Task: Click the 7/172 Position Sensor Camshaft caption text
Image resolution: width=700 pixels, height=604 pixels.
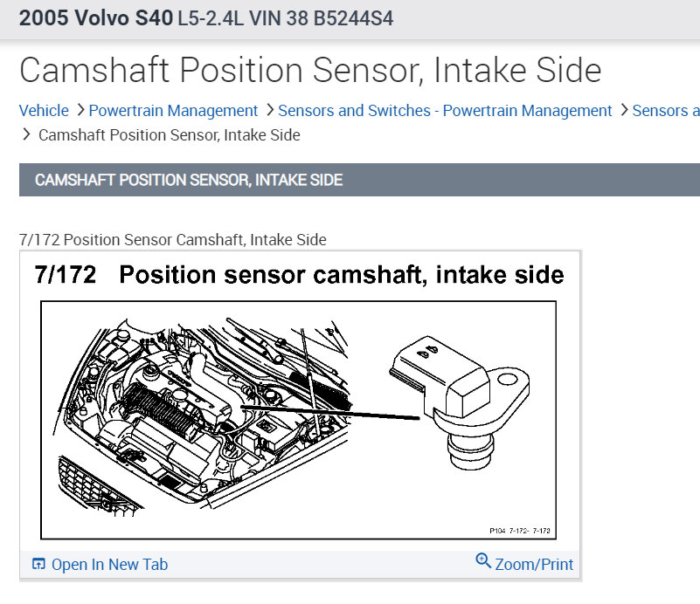Action: coord(171,239)
